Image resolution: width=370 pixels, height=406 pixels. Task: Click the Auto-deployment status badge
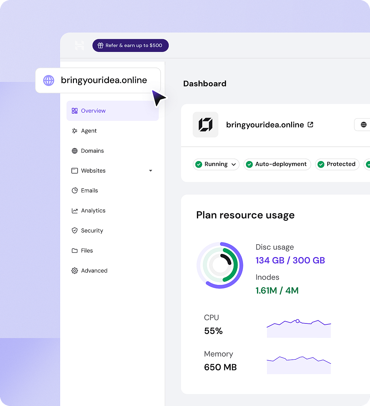pyautogui.click(x=277, y=164)
